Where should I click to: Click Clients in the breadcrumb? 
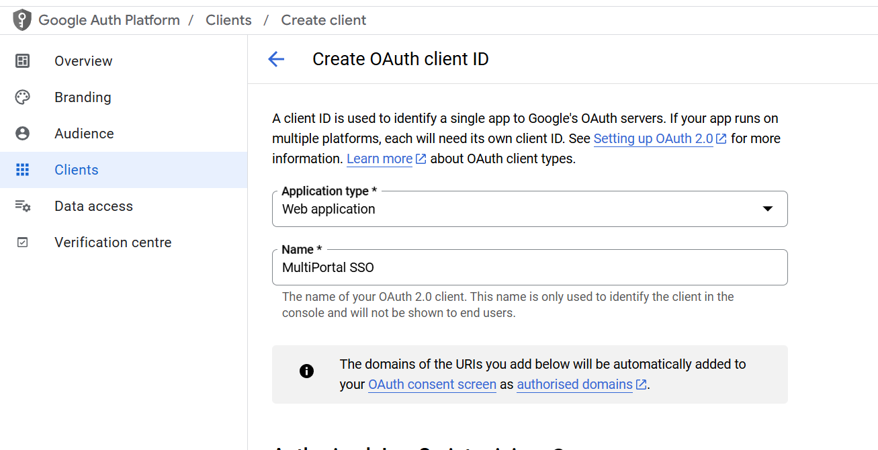point(228,20)
